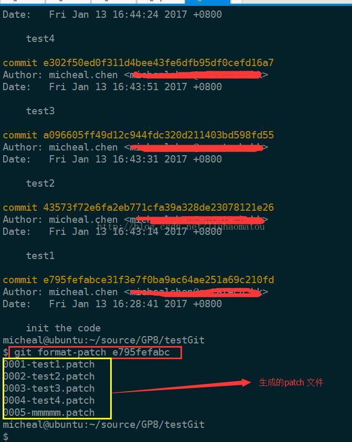Select the active blue terminal tab
This screenshot has width=352, height=442.
(x=208, y=2)
